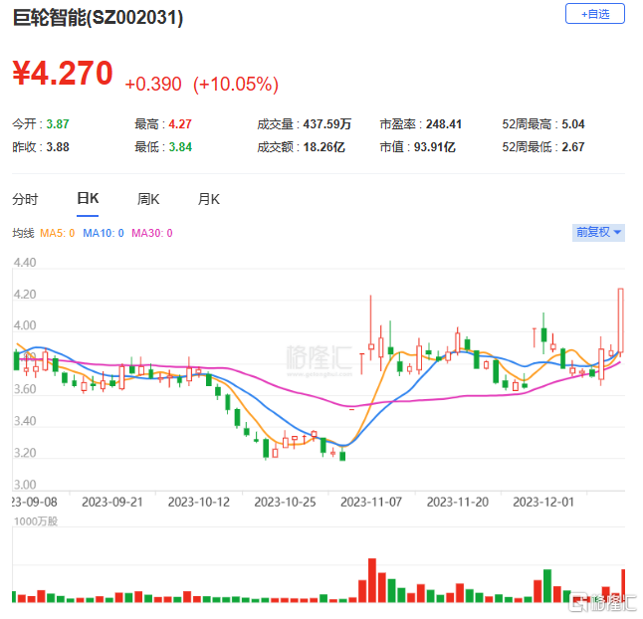Click the MA10: 0 indicator label
The width and height of the screenshot is (643, 619).
(x=104, y=233)
